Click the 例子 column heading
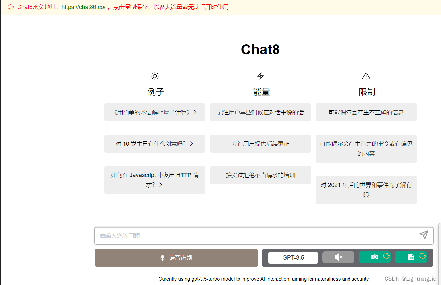This screenshot has width=441, height=285. [x=156, y=92]
